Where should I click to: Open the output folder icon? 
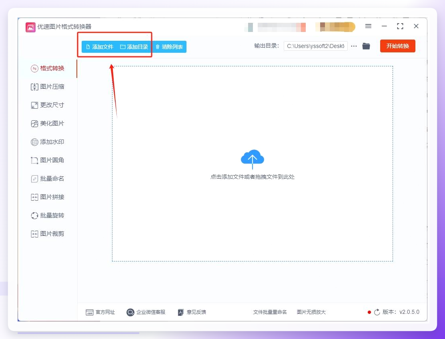[x=366, y=46]
